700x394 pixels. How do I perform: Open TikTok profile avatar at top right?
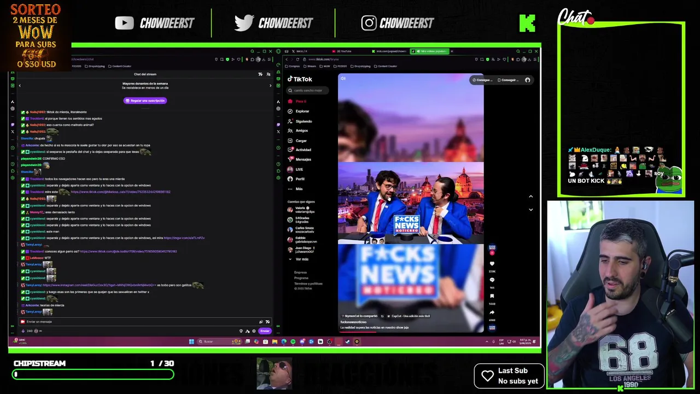tap(527, 80)
